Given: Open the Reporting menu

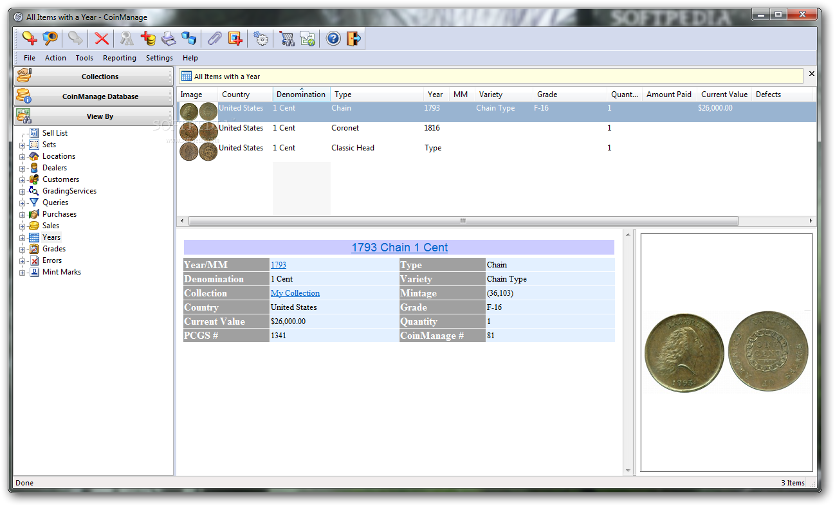Looking at the screenshot, I should pyautogui.click(x=120, y=58).
